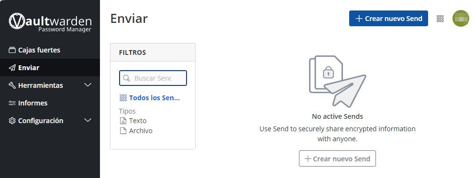
Task: Expand the Herramientas chevron
Action: coord(88,85)
